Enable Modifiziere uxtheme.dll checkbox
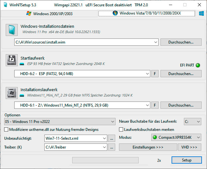 click(6, 130)
